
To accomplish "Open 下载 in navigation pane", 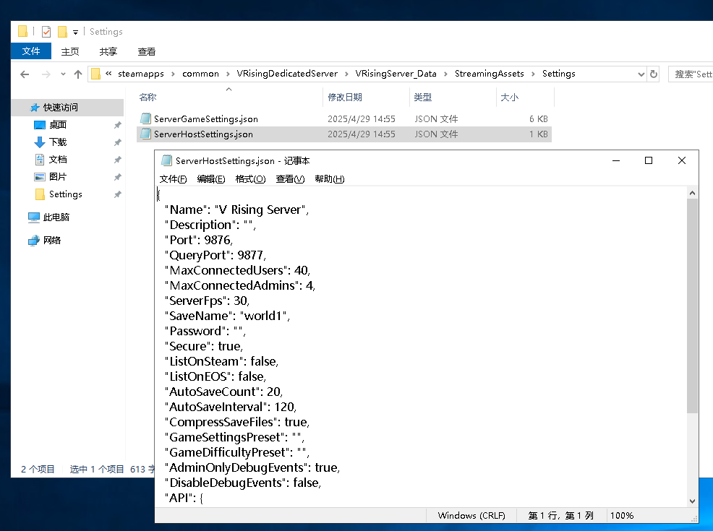I will point(58,142).
